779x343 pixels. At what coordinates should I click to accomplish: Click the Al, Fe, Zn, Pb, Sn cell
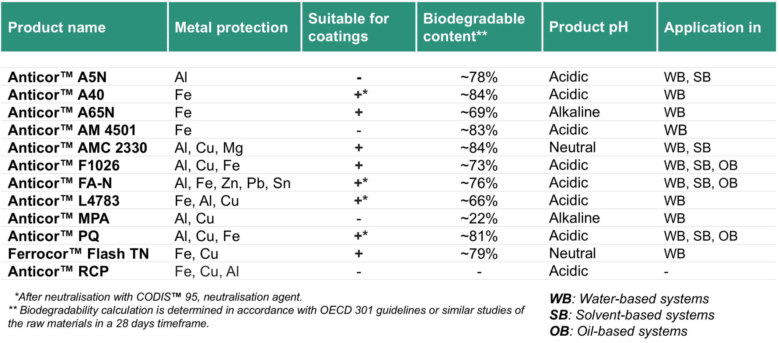[x=232, y=183]
